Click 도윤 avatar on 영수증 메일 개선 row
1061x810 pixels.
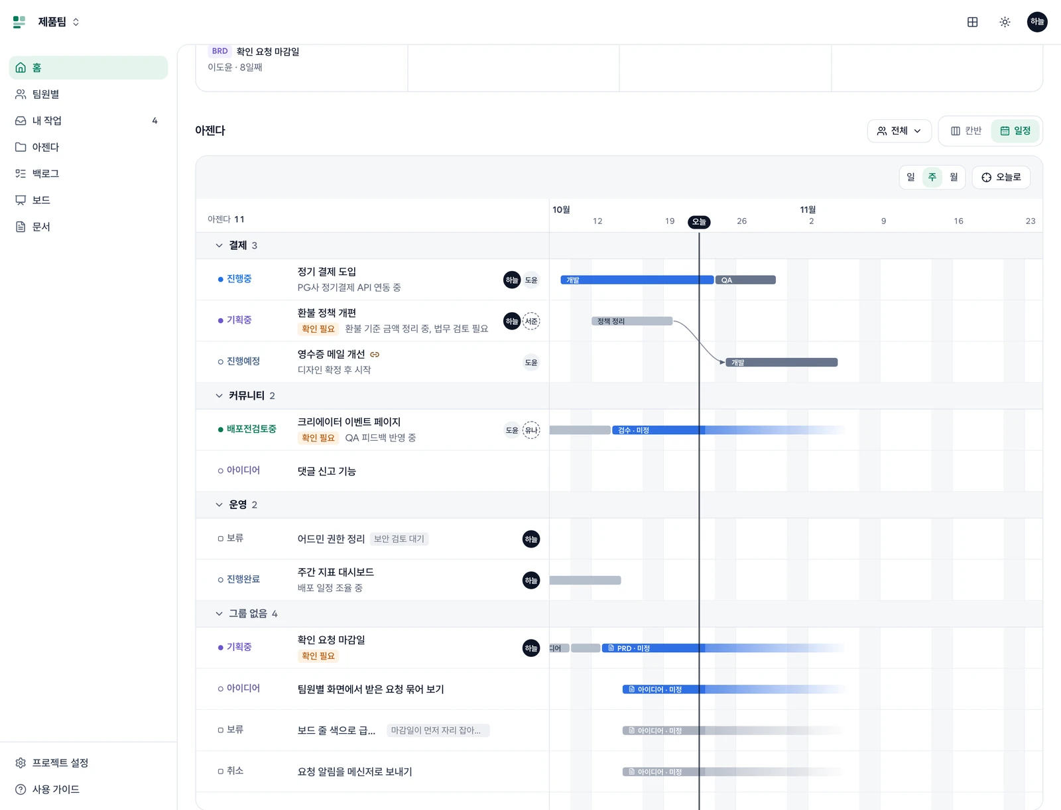(x=531, y=363)
